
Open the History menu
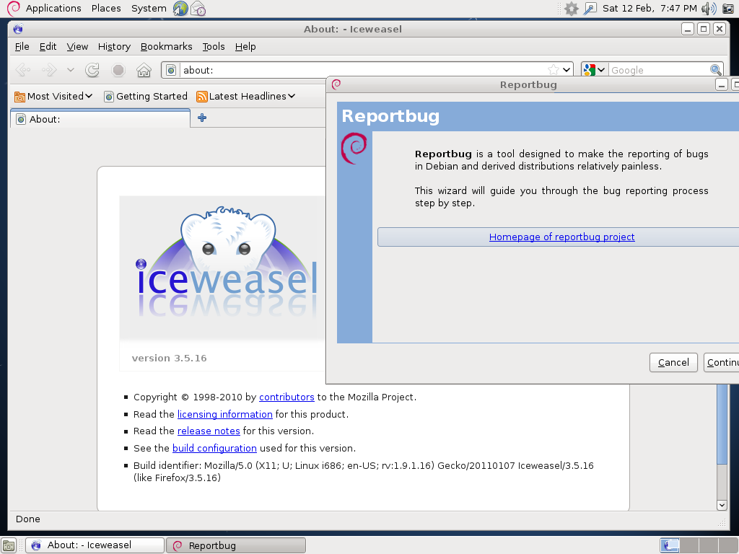pos(114,47)
